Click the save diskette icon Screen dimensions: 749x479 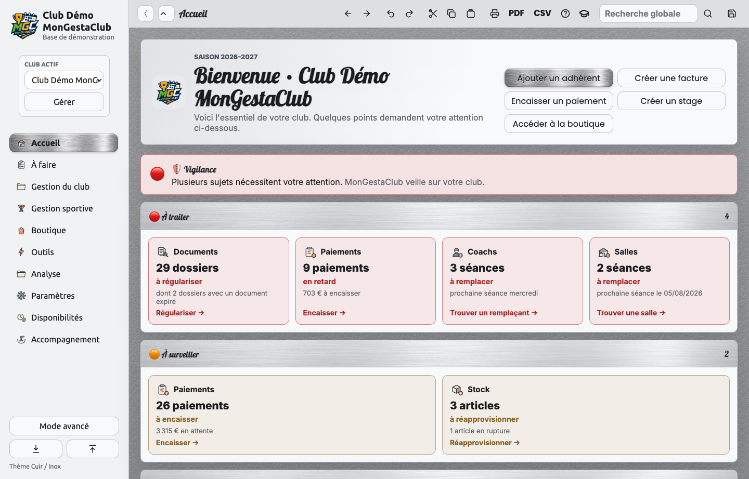[x=732, y=14]
